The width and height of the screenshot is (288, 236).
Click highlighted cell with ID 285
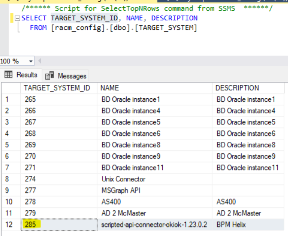tap(59, 224)
